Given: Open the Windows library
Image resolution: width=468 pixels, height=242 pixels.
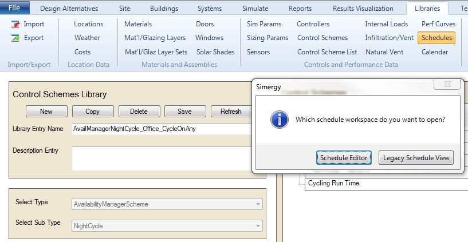Looking at the screenshot, I should pos(209,38).
